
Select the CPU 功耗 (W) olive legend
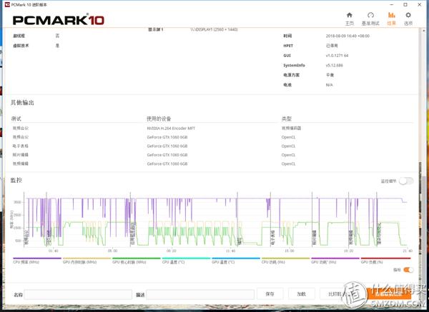tap(285, 261)
